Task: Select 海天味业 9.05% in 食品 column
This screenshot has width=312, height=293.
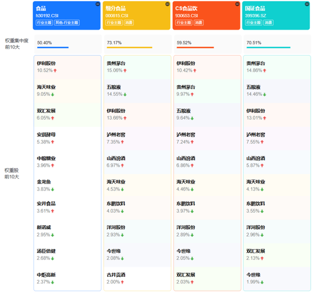Action: [67, 91]
